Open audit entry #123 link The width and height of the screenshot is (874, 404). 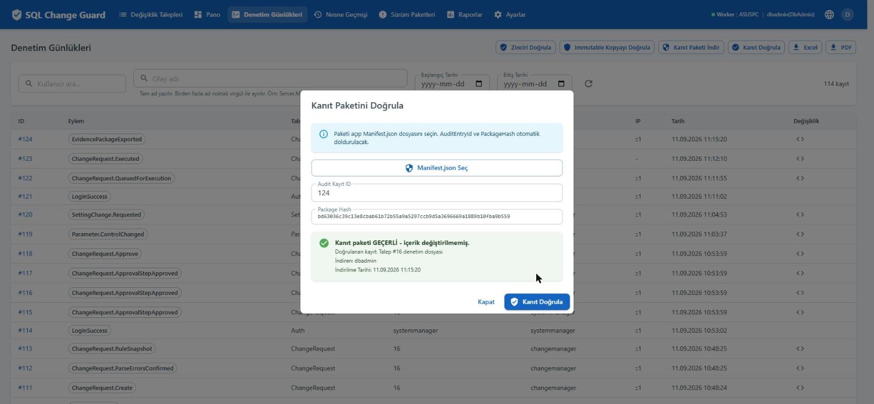click(x=25, y=159)
